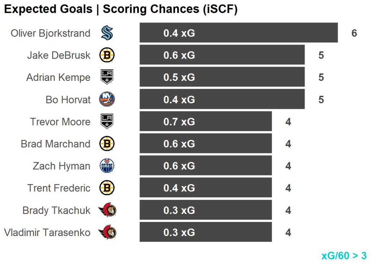The width and height of the screenshot is (371, 265).
Task: Select the Kings logo beside Adrian Kempe
Action: click(x=107, y=77)
